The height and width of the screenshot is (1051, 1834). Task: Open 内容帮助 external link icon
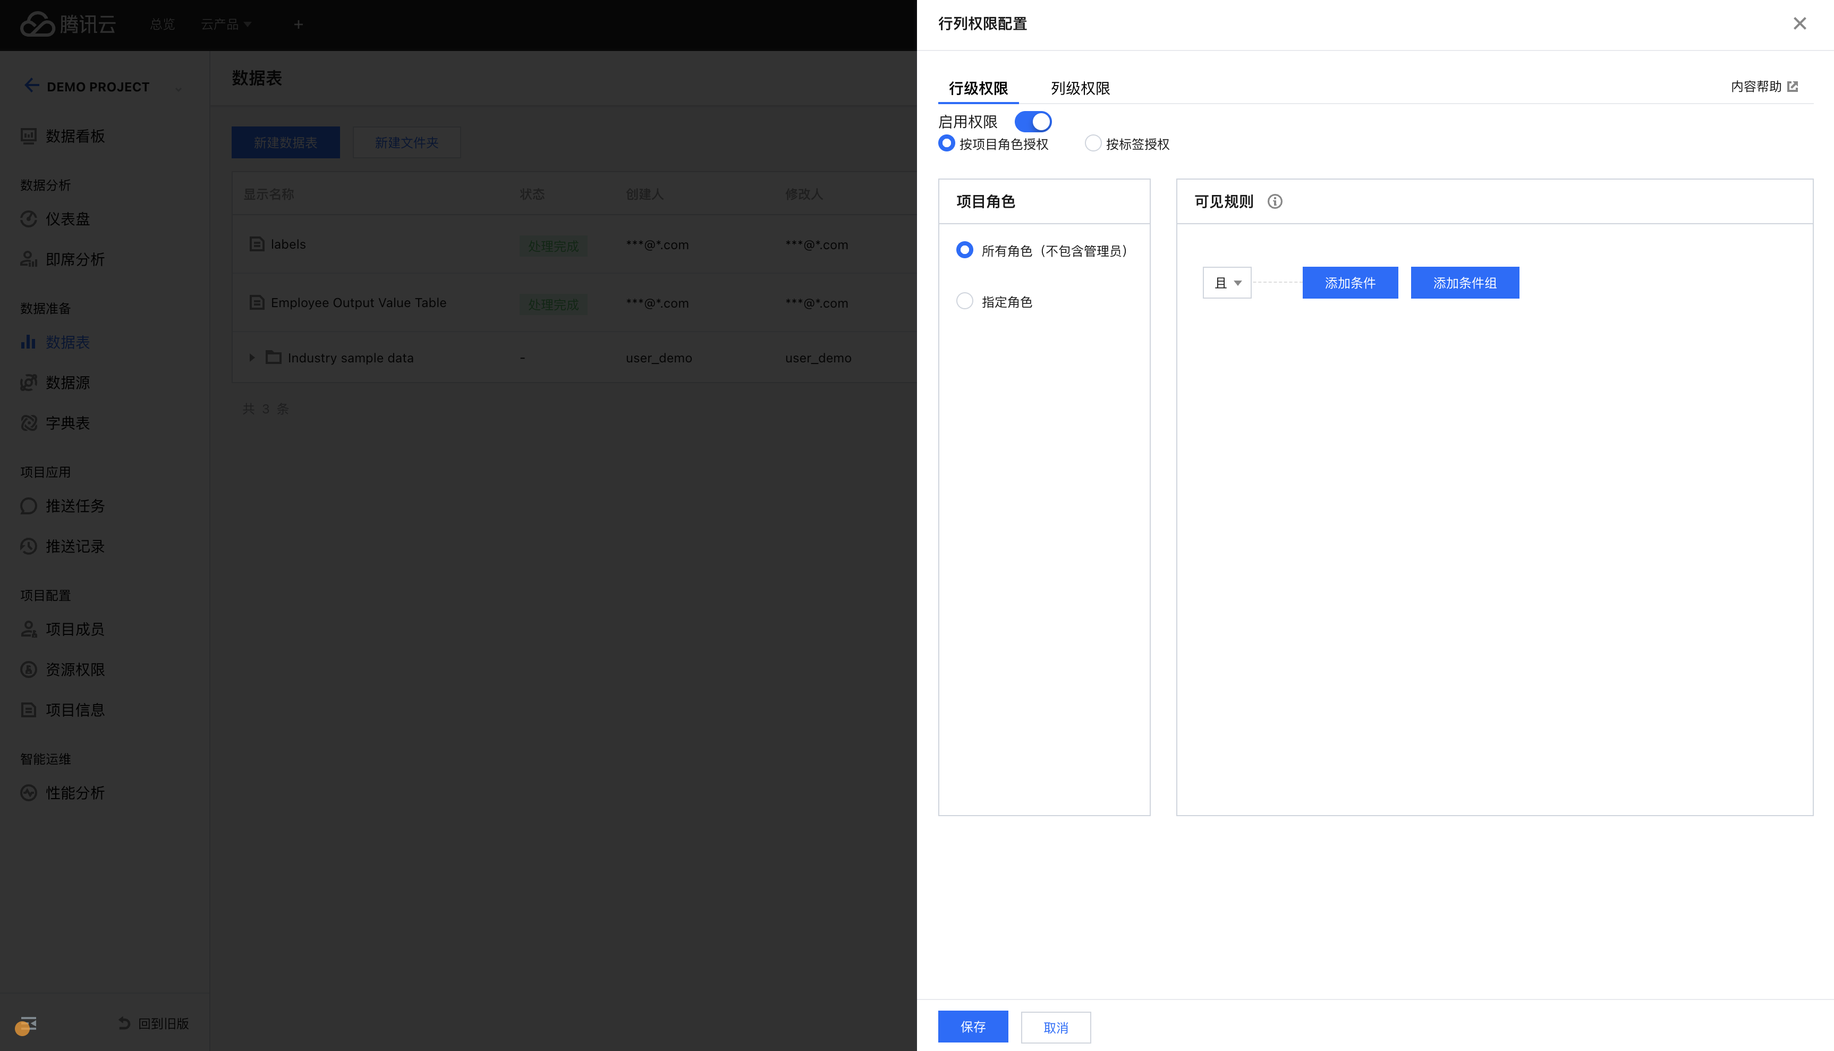click(1792, 87)
